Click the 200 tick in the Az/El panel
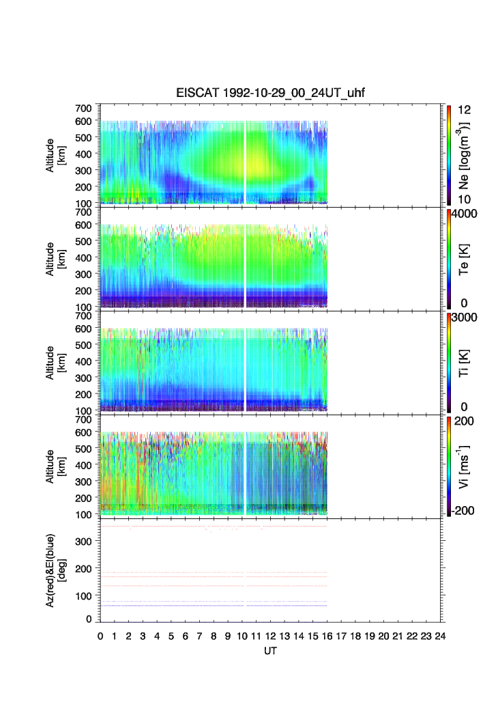483x726 pixels. 84,569
